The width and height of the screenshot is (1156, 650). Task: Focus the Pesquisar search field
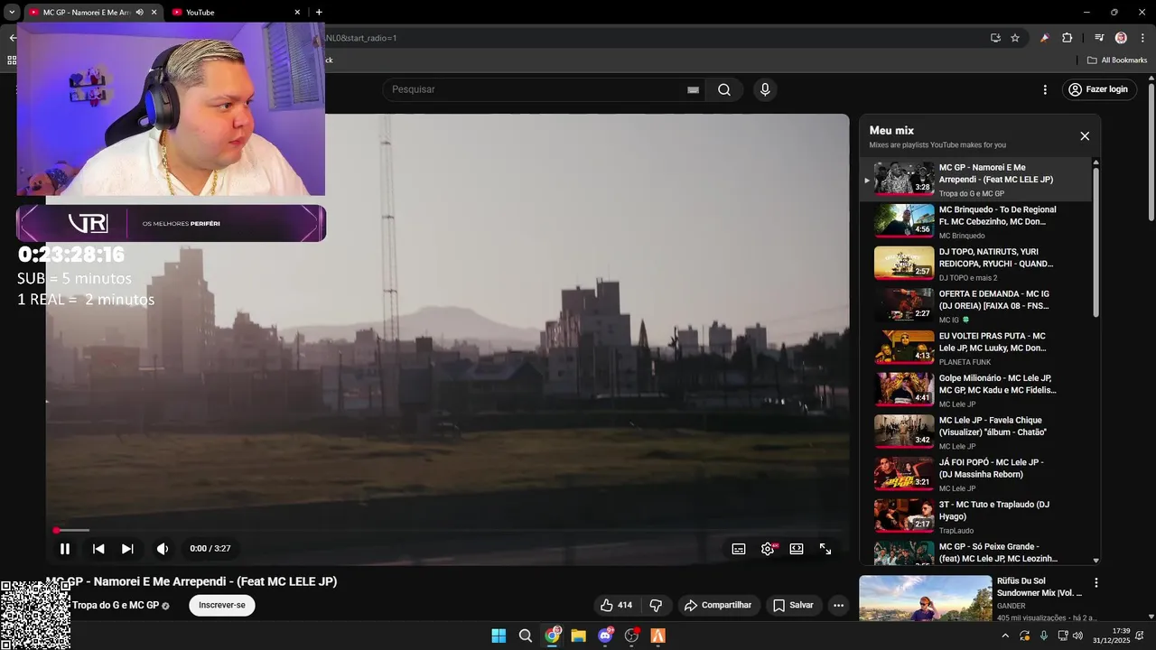coord(533,89)
